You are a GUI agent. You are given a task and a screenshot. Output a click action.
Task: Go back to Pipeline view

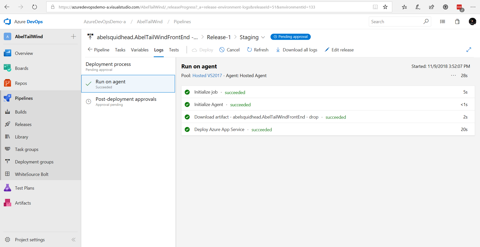point(98,50)
